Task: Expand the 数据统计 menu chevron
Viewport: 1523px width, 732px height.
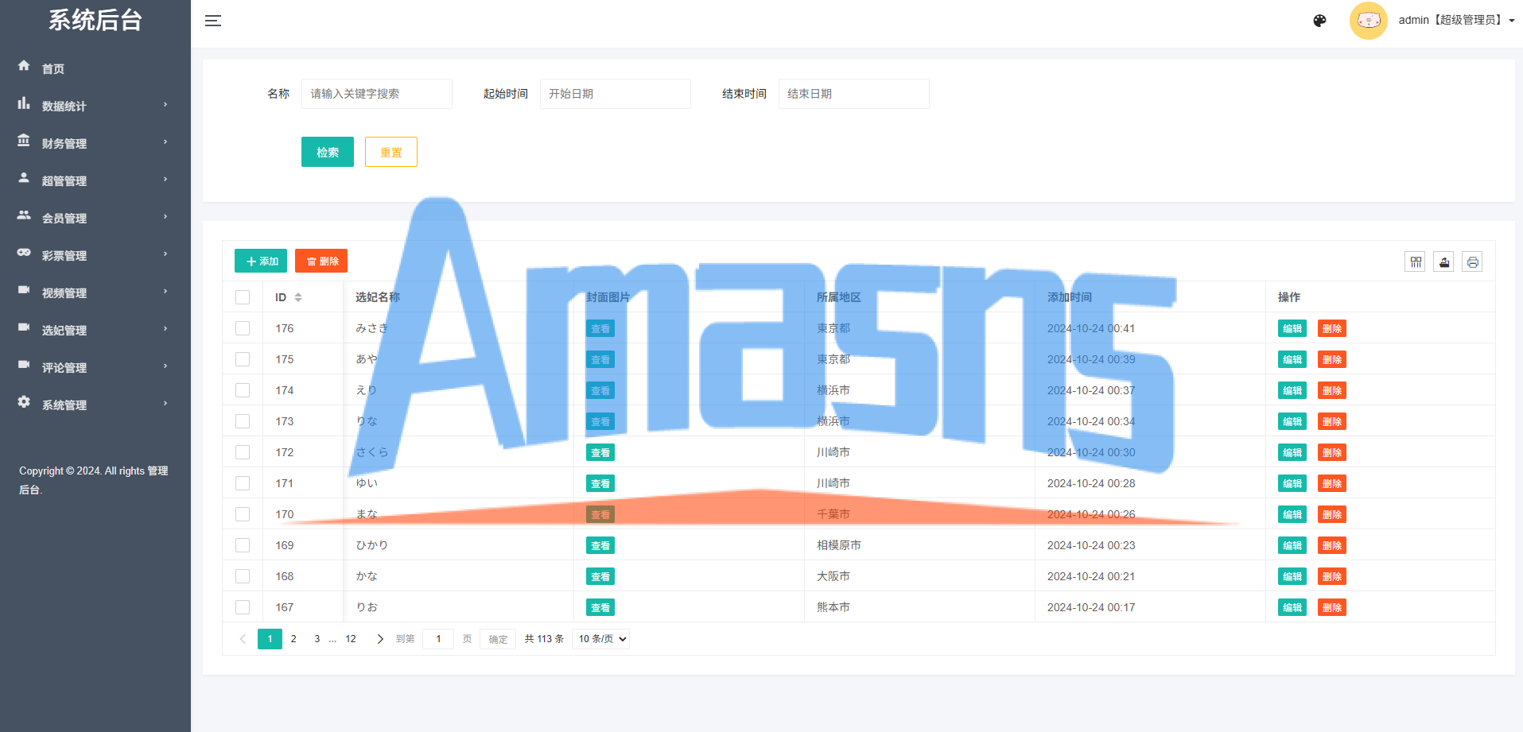Action: pyautogui.click(x=165, y=105)
